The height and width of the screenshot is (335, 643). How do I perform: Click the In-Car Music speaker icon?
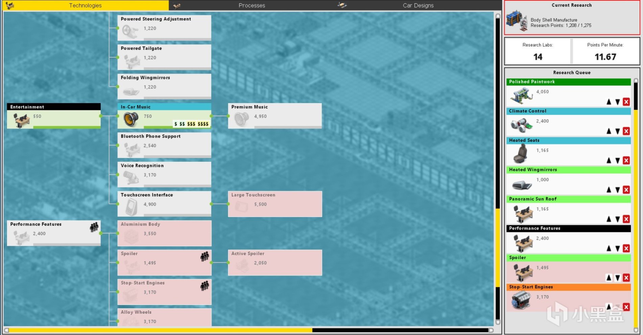pyautogui.click(x=131, y=120)
